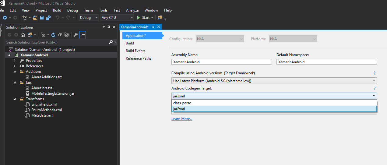Click Solution Explorer Forward arrow icon
The width and height of the screenshot is (387, 165).
16,35
